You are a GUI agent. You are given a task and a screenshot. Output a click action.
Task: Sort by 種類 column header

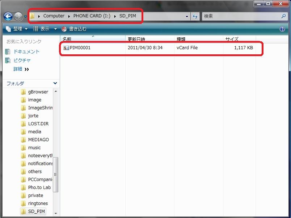[199, 39]
